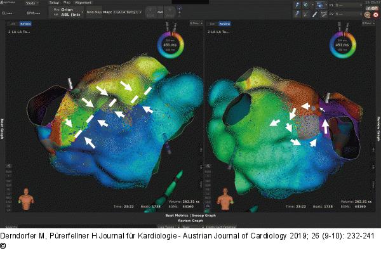Select the first catheter tool icon in the P2 row
381x267 pixels.
298,13
